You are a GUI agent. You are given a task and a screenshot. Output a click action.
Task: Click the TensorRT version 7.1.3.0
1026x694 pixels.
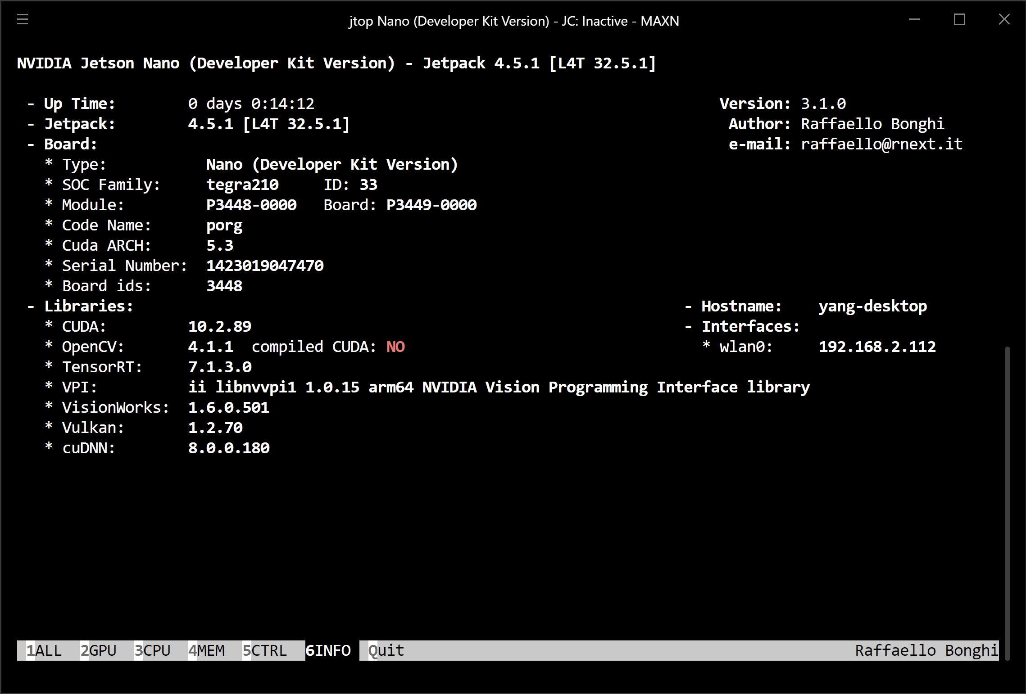coord(220,367)
